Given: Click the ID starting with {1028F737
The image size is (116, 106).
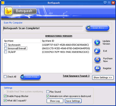Looking at the screenshot, I should pos(65,45).
